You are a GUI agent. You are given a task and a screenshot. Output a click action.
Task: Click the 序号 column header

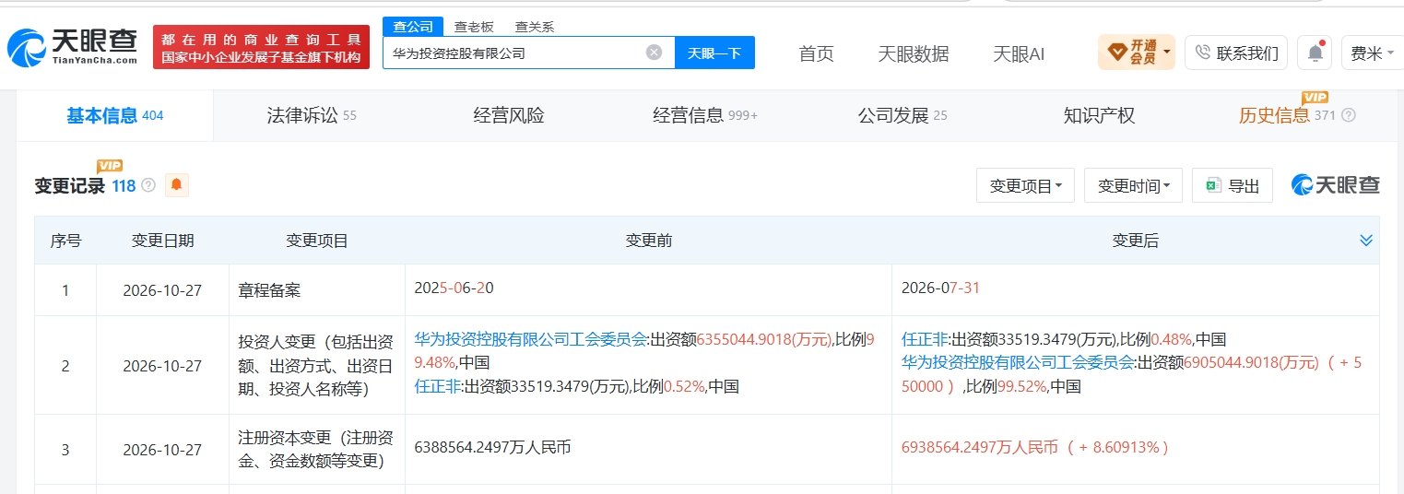[x=65, y=241]
